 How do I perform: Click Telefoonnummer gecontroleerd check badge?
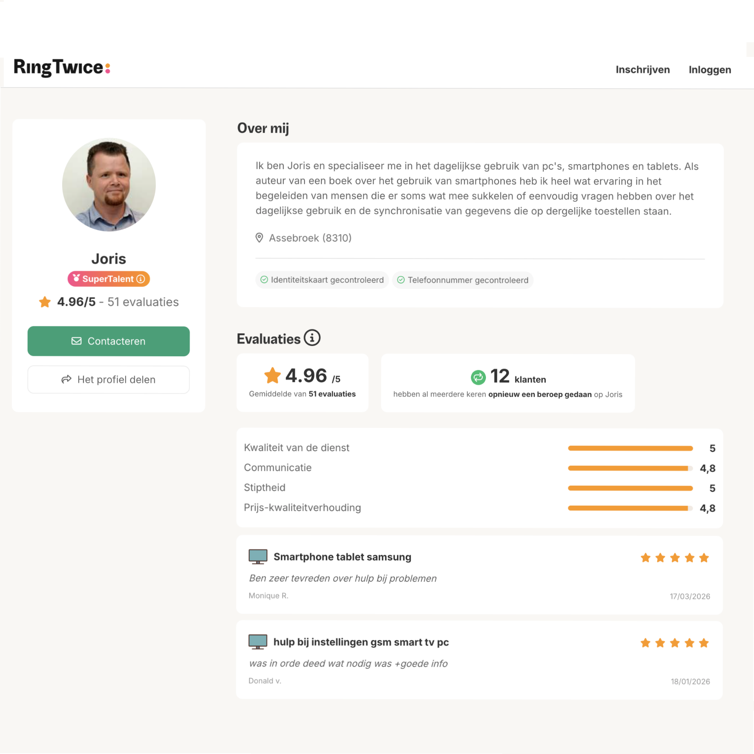coord(463,280)
